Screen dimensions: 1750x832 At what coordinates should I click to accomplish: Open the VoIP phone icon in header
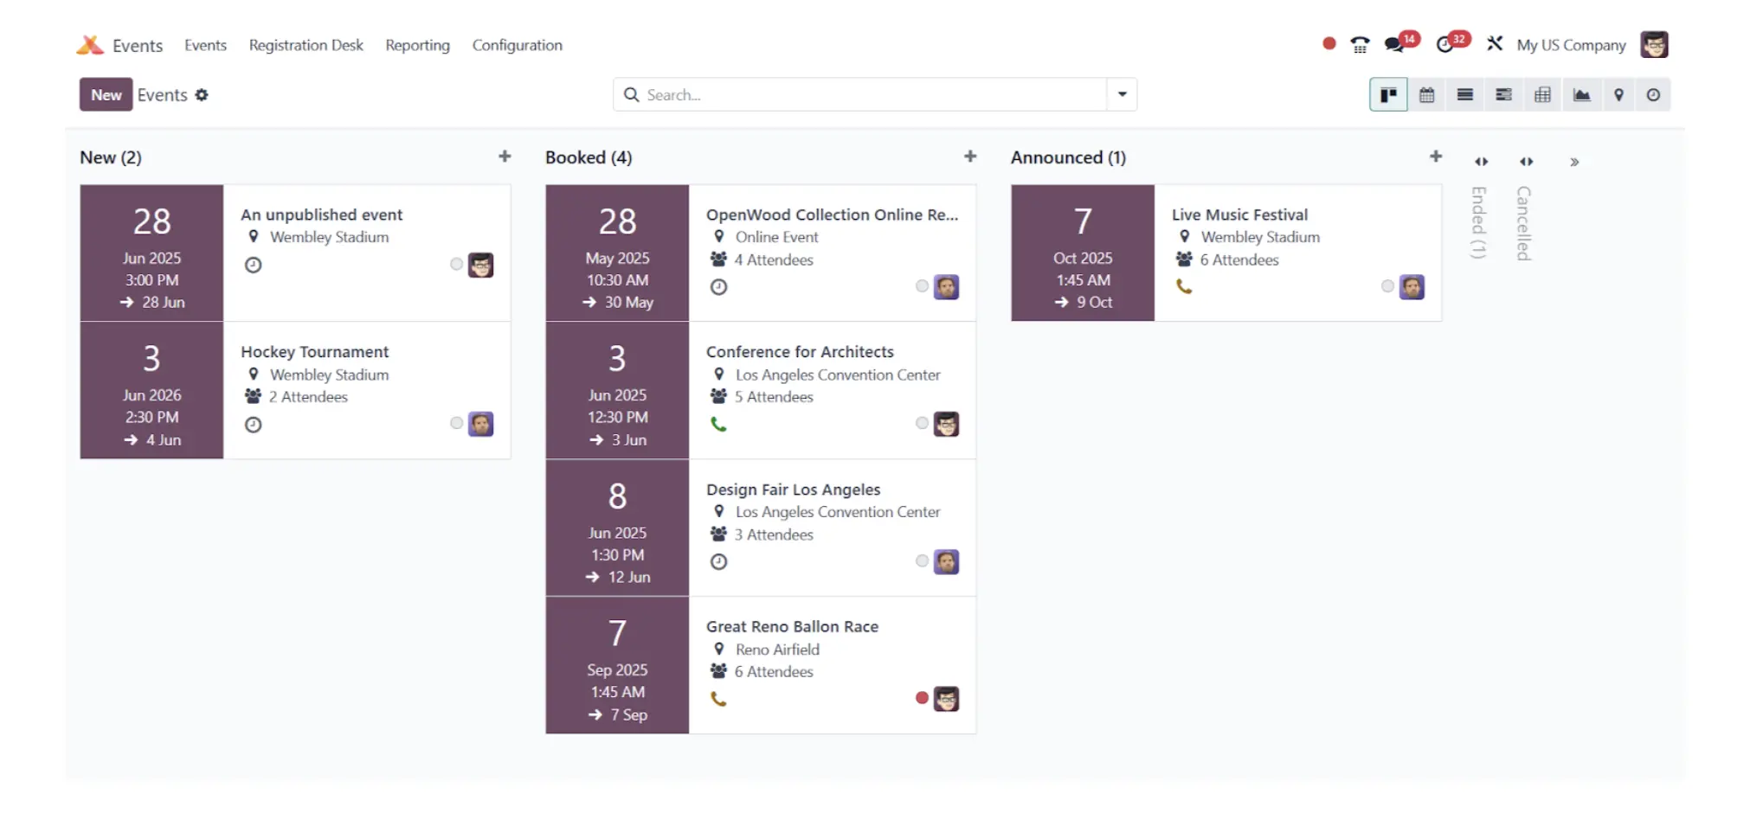tap(1360, 44)
